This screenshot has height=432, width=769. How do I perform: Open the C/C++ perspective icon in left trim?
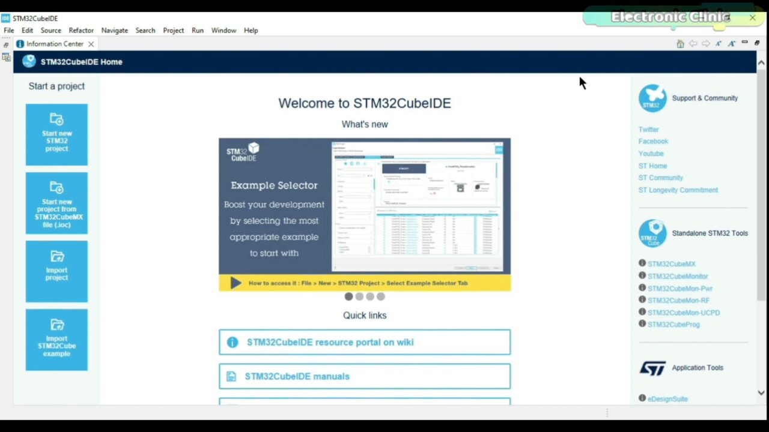pos(6,58)
